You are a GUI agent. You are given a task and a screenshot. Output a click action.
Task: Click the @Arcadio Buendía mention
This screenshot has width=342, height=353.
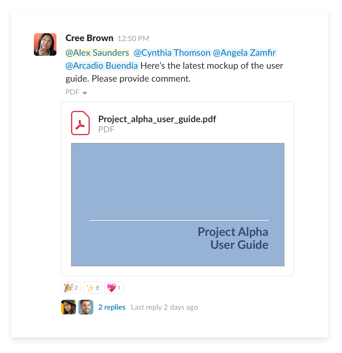pyautogui.click(x=102, y=66)
